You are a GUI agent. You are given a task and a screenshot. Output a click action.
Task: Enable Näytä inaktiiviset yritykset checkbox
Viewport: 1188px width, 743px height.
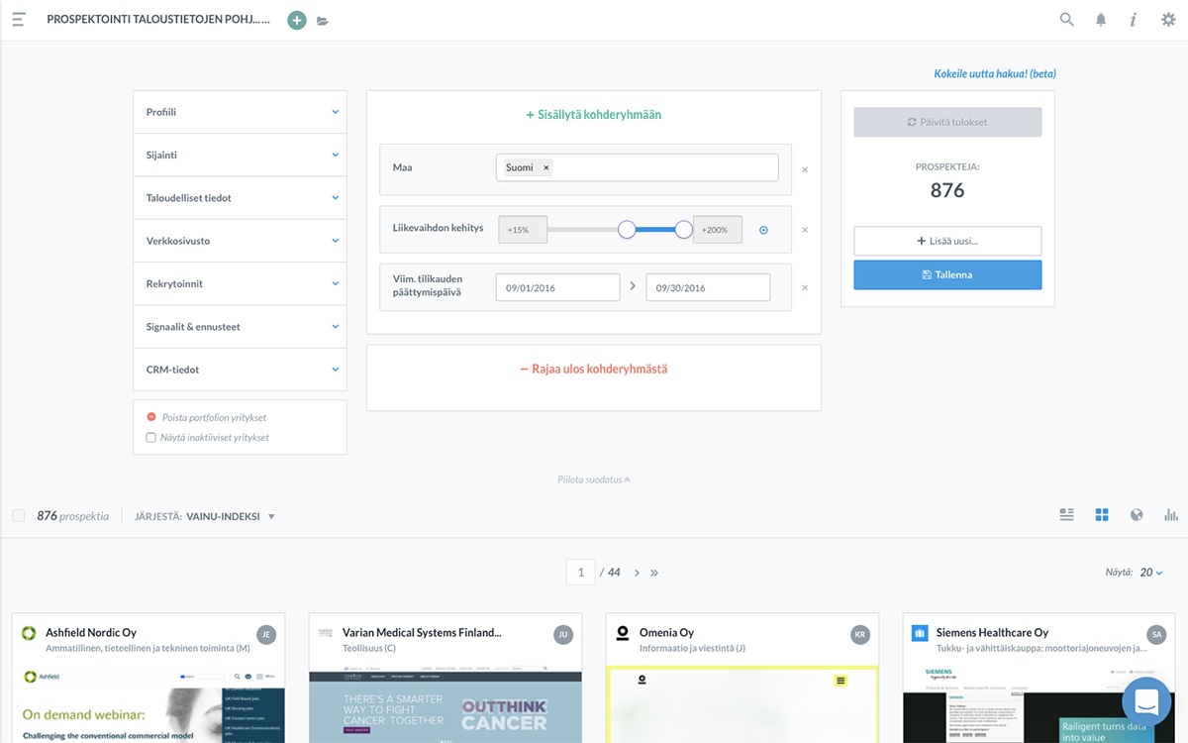pyautogui.click(x=151, y=437)
